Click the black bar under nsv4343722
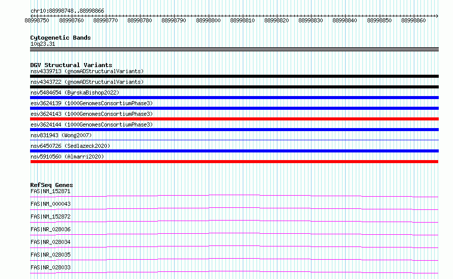453x279 pixels. (x=234, y=87)
